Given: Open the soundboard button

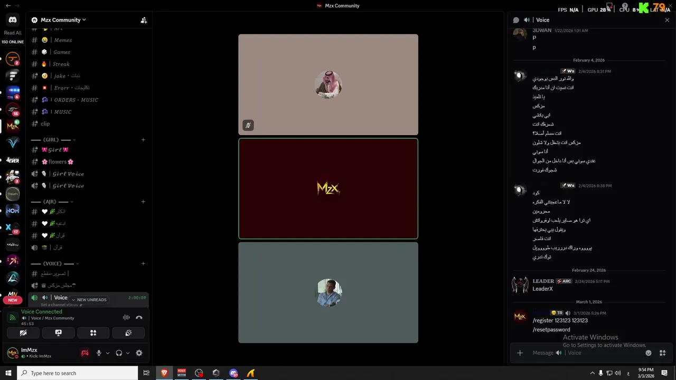Looking at the screenshot, I should pos(128,333).
